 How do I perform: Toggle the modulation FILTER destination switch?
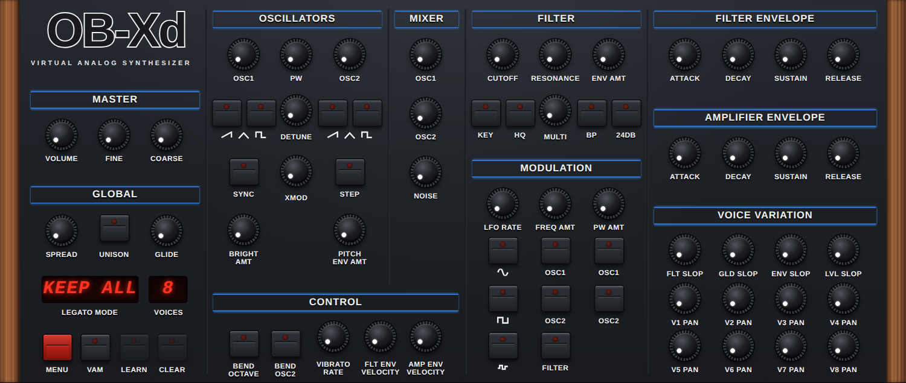(x=556, y=346)
